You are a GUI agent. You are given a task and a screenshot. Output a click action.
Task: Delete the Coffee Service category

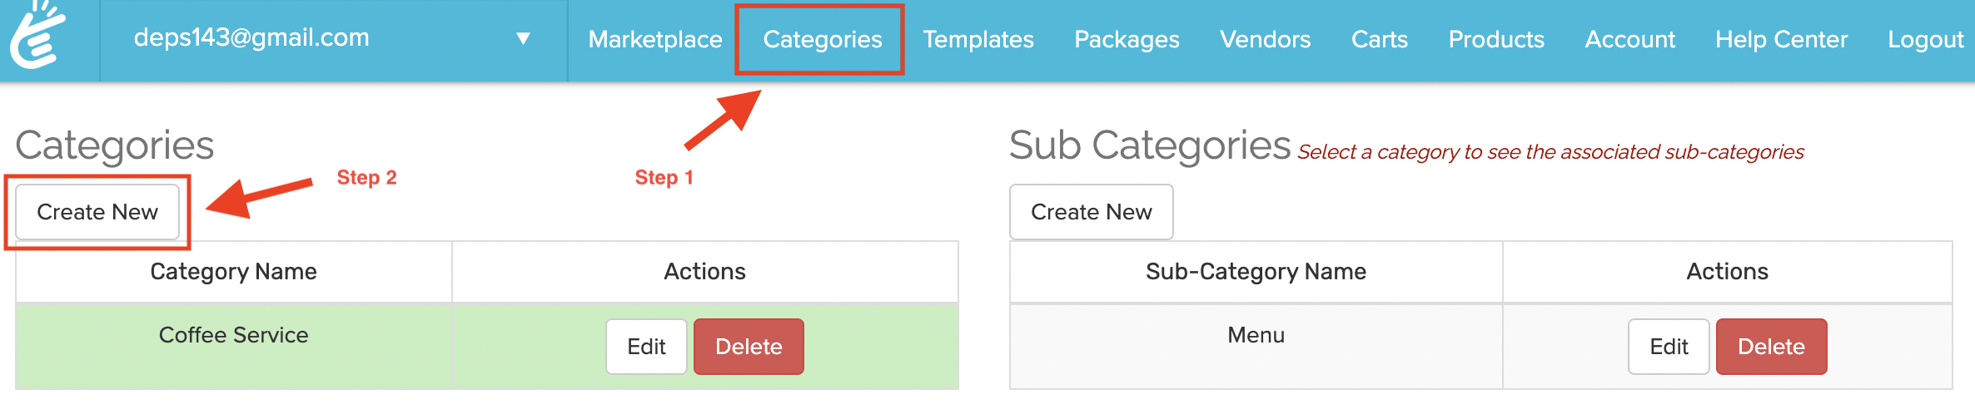point(749,347)
